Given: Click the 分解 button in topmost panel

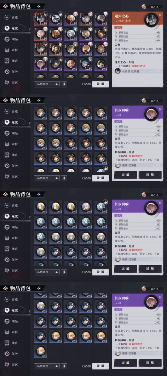Looking at the screenshot, I should 100,84.
